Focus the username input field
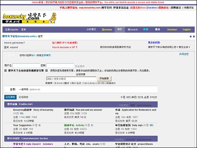197x148 pixels. click(26, 66)
